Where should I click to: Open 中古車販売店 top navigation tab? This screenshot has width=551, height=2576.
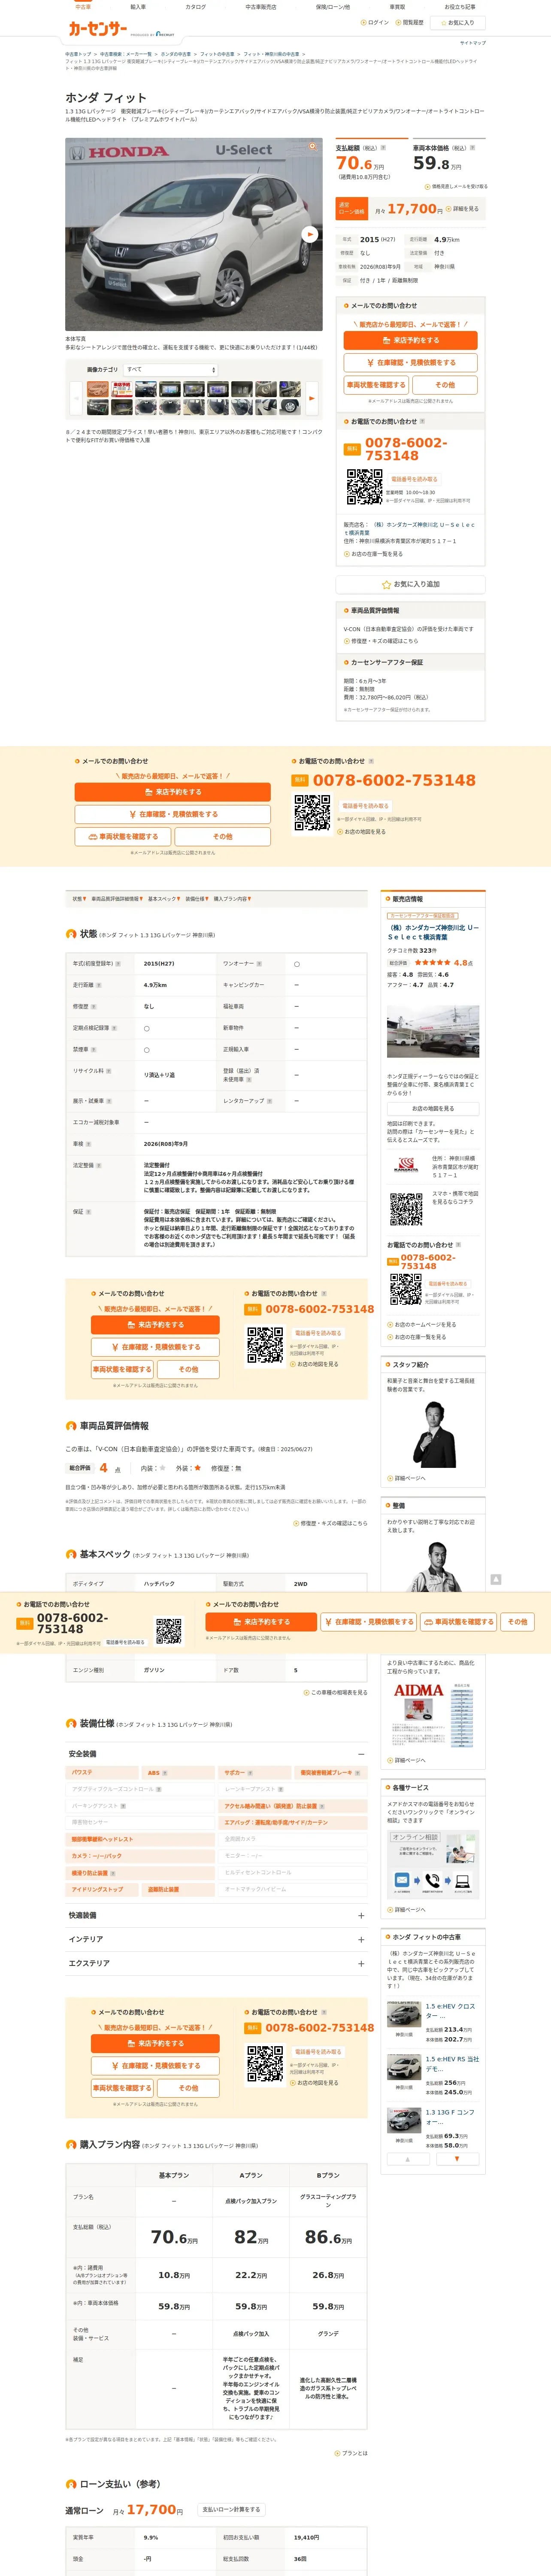261,7
